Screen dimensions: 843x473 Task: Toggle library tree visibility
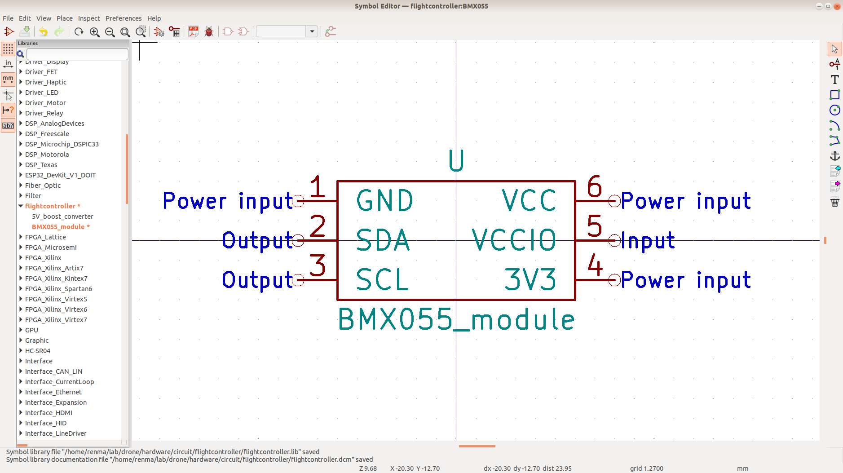(x=8, y=125)
